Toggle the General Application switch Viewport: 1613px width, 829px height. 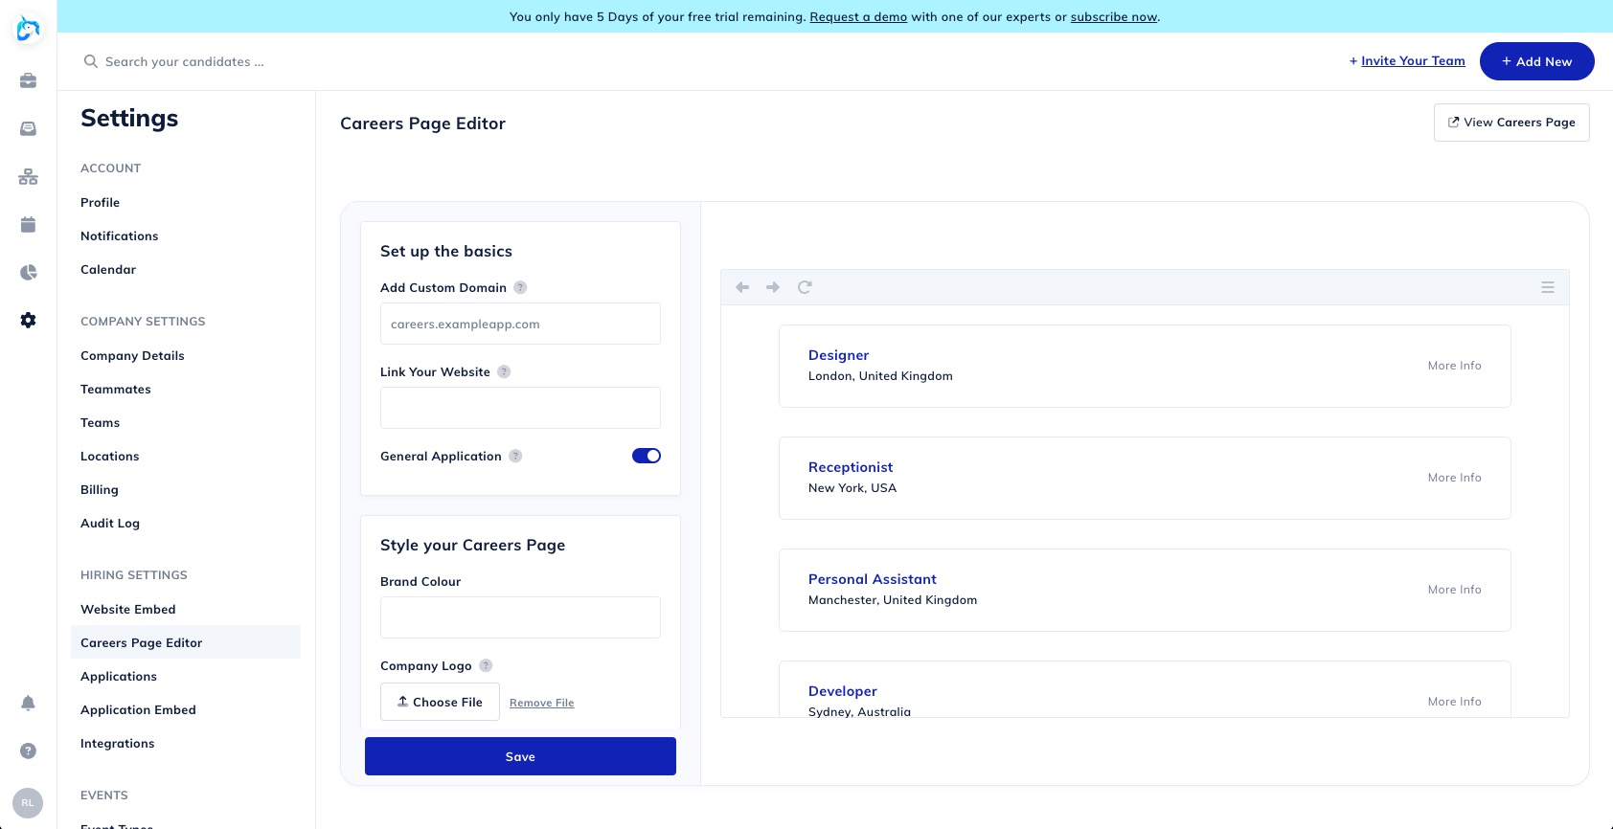click(x=646, y=456)
